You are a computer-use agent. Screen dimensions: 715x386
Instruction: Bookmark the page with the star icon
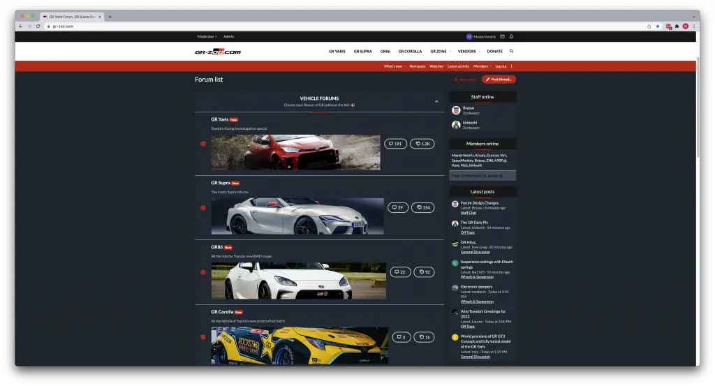658,27
